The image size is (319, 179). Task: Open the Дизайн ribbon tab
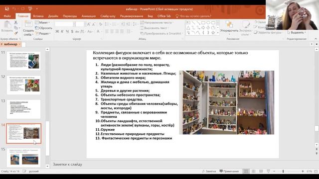[x=53, y=16]
